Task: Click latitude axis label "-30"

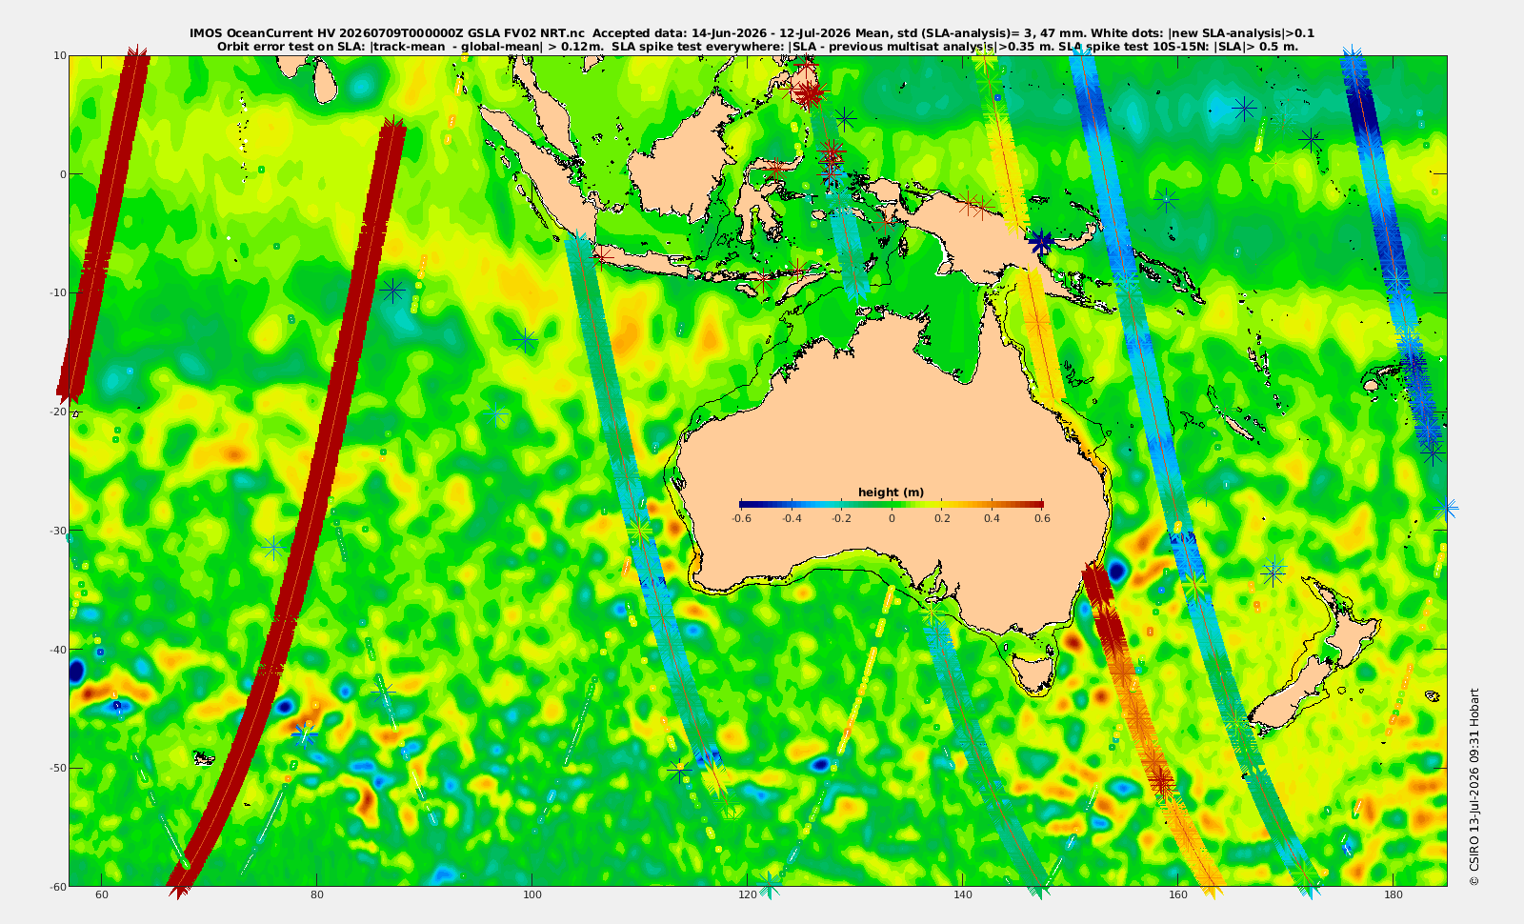Action: [57, 531]
